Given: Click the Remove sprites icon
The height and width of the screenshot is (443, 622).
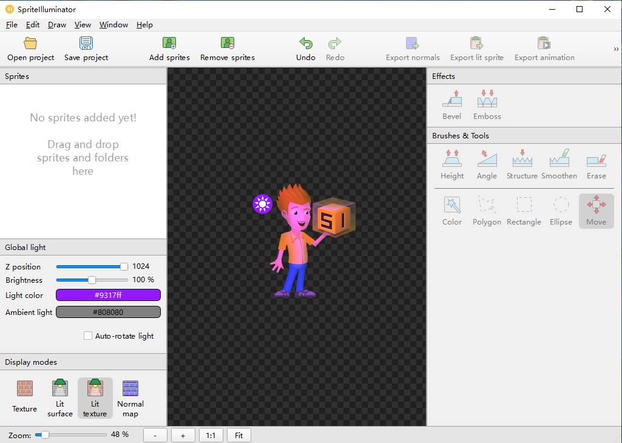Looking at the screenshot, I should 228,44.
